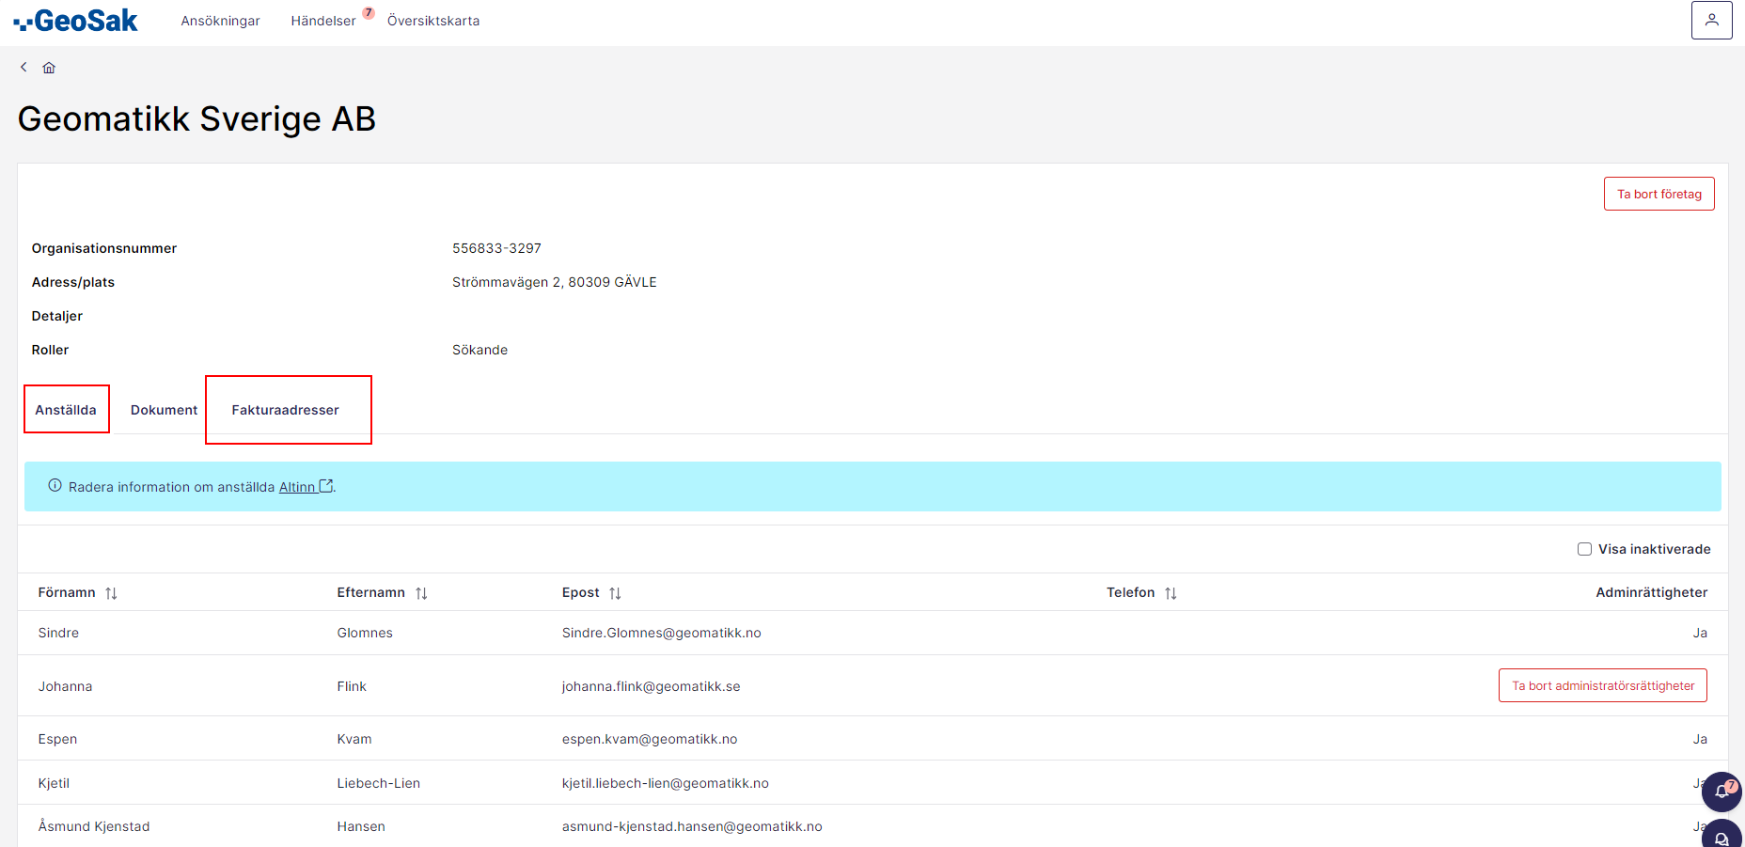This screenshot has height=847, width=1745.
Task: Open the Fakturaadresser tab
Action: tap(286, 410)
